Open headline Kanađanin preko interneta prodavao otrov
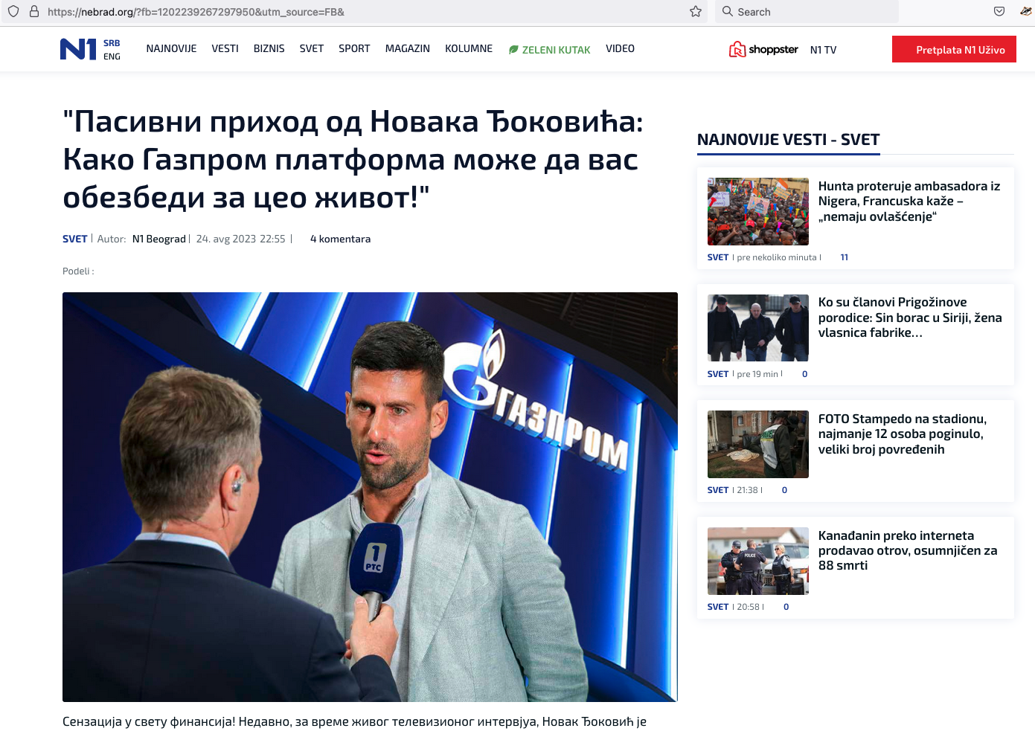Viewport: 1035px width, 734px height. coord(908,550)
